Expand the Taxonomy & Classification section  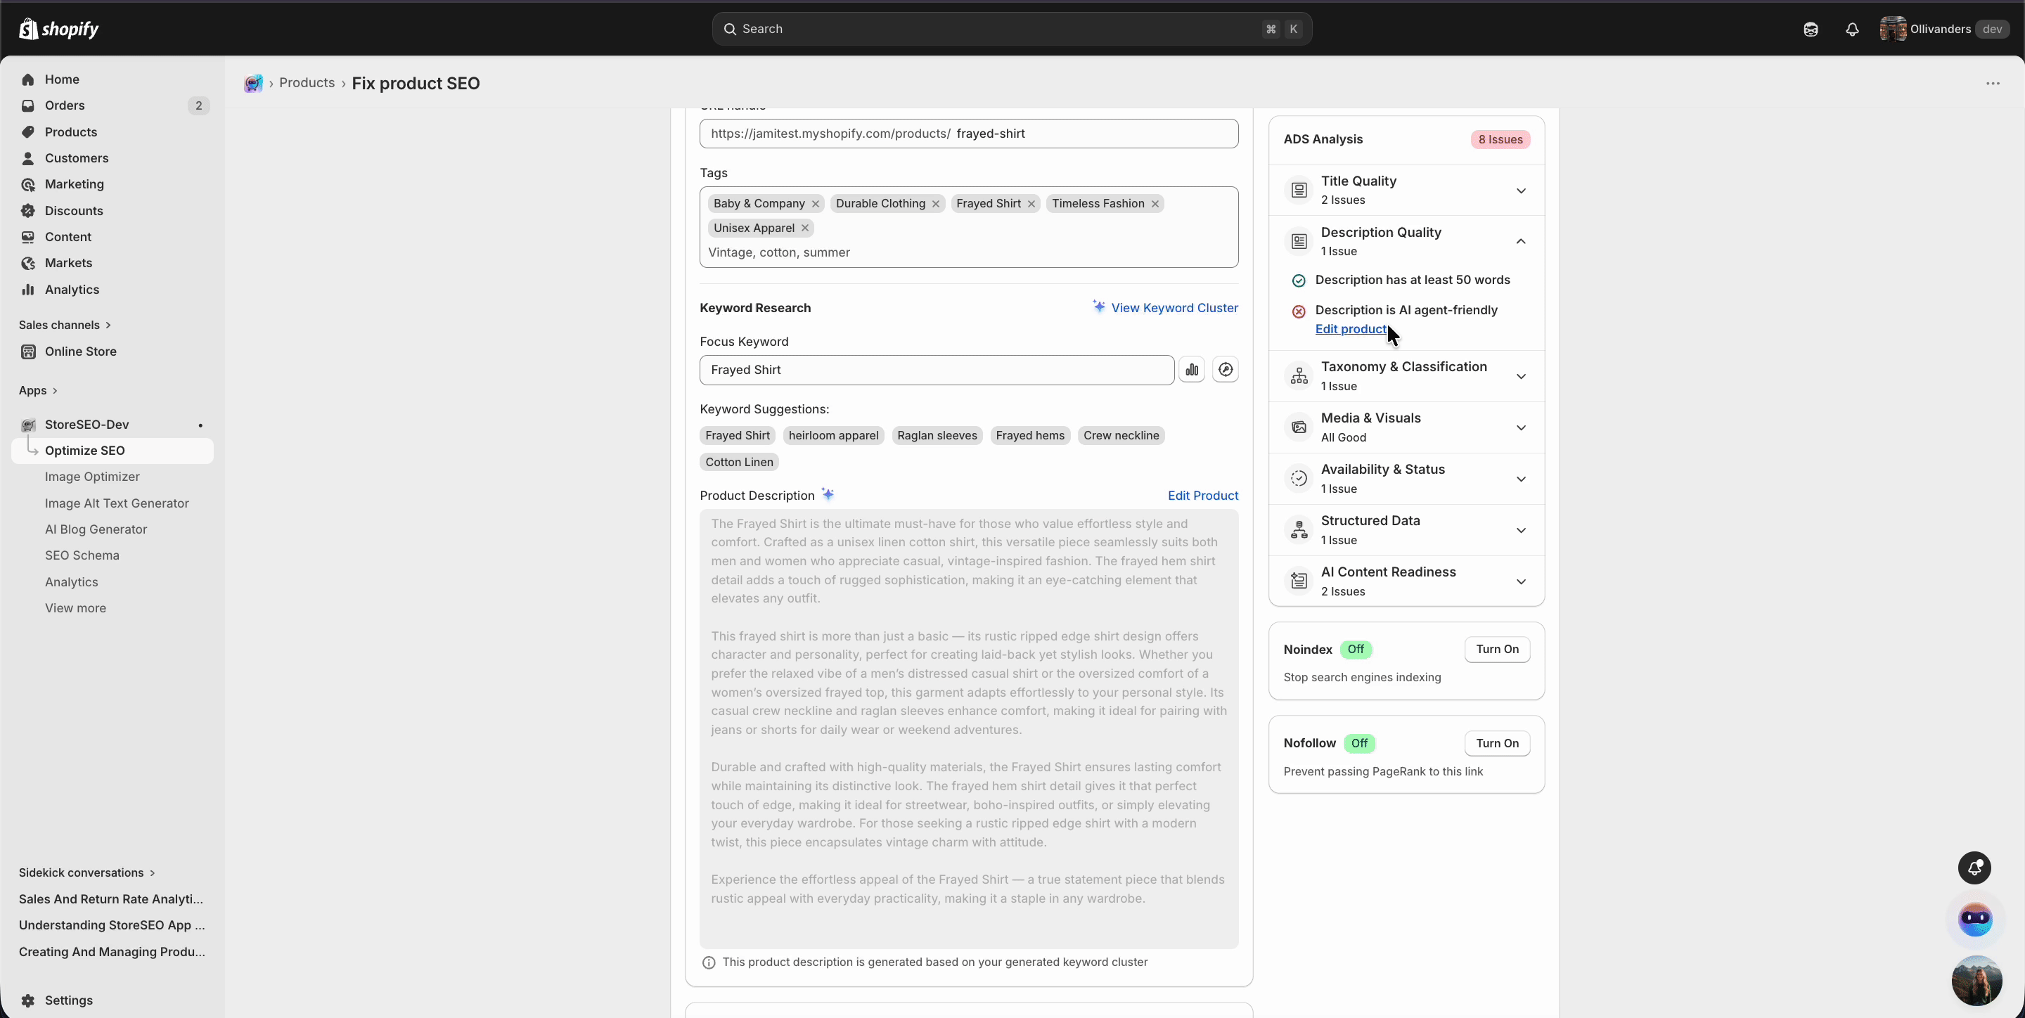[1520, 375]
